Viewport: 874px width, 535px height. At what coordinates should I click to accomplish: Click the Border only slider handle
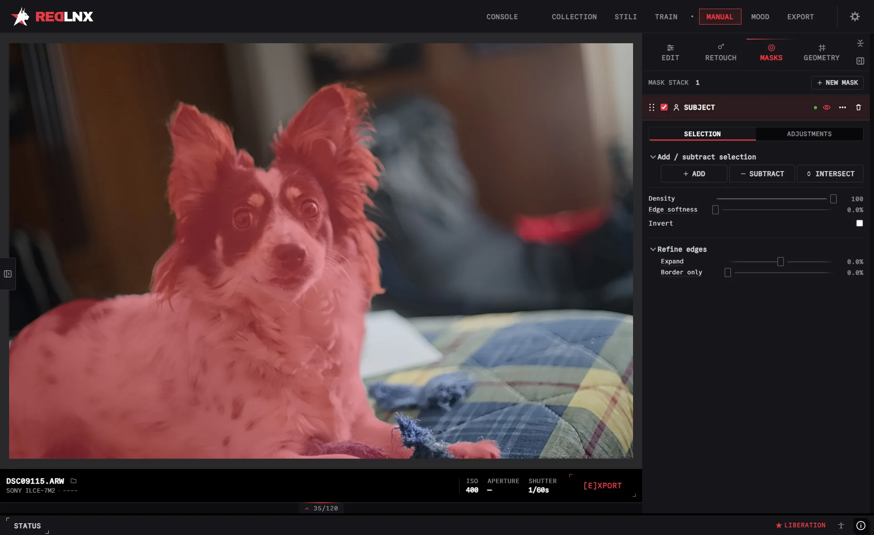[x=728, y=273]
